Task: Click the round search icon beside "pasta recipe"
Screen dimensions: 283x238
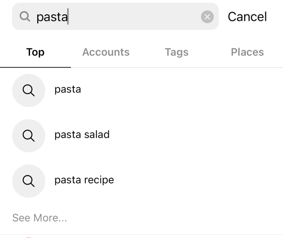Action: 28,181
